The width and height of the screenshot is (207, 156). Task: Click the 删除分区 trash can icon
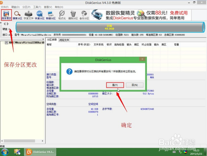(73, 15)
